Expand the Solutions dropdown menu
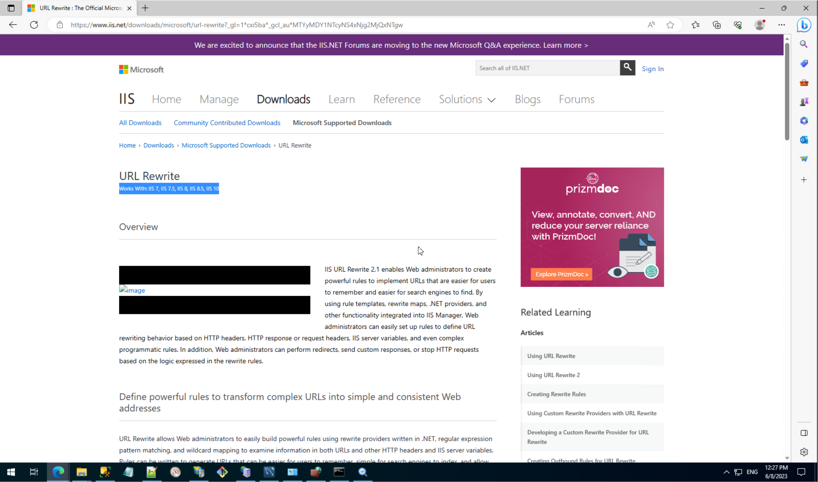 point(467,99)
